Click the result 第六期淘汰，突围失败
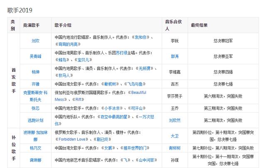Screen dimensions: 266x168 223,96
